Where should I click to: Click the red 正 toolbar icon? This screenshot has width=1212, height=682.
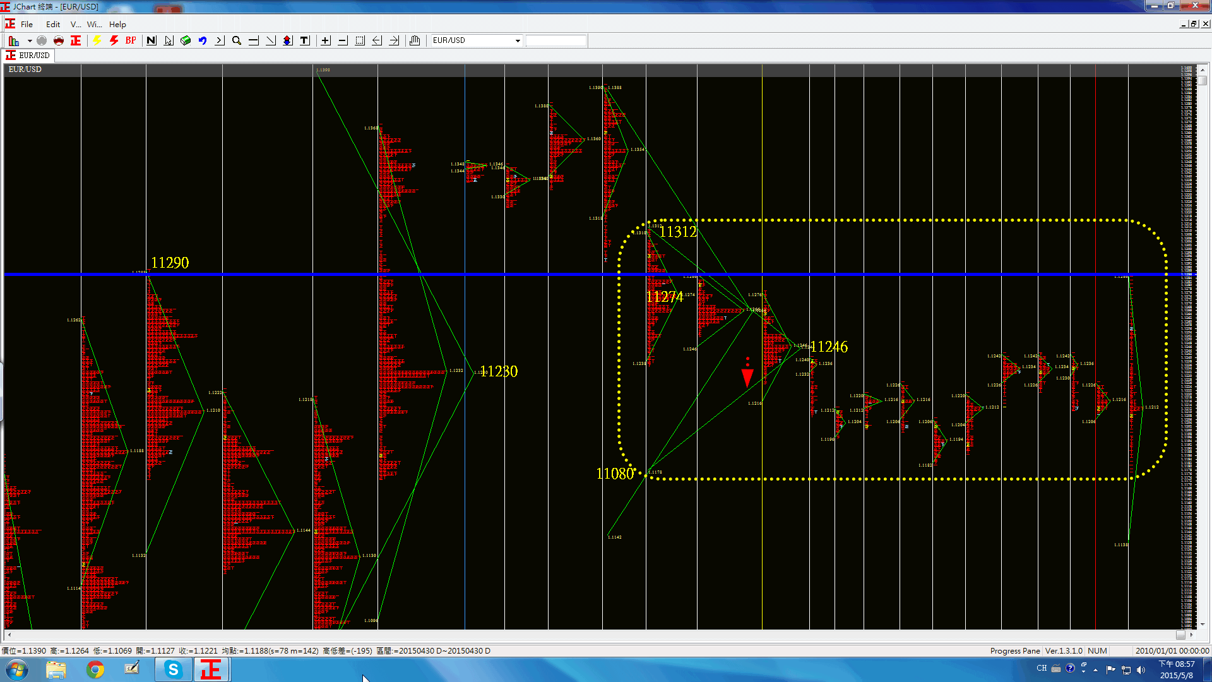(76, 40)
